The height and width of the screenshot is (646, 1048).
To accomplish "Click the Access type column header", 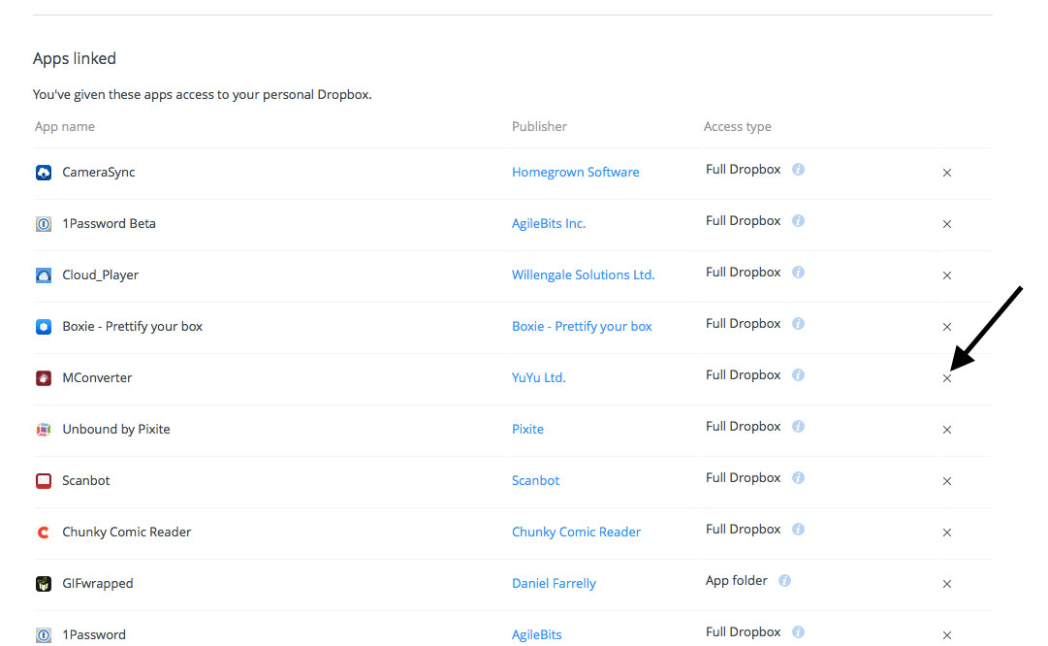I will coord(737,127).
